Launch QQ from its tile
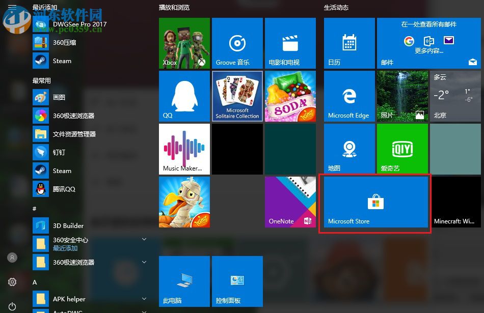Screen dimensions: 484x313 (184, 96)
